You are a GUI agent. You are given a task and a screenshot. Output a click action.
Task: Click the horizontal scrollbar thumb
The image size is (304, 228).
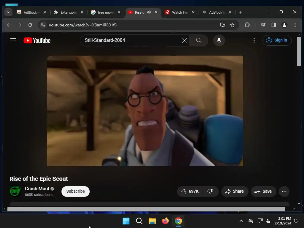pos(146,209)
